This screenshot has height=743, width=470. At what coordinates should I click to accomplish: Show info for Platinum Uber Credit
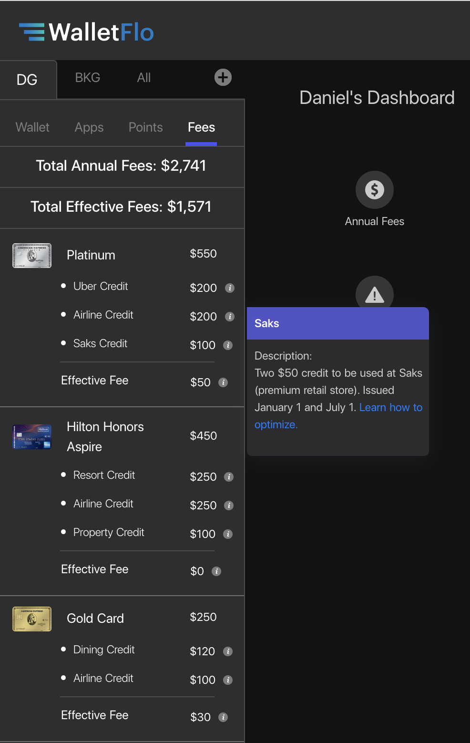230,288
